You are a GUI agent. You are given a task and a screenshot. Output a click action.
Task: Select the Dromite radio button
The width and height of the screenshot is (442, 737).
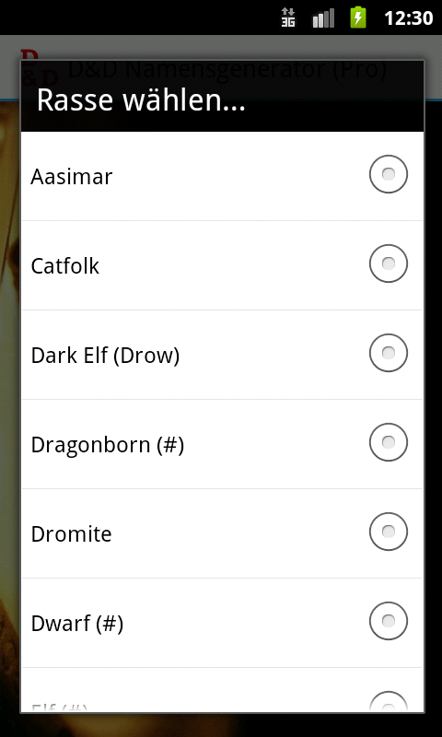(x=388, y=532)
